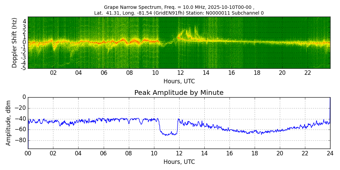
Task: Click the 24 hour tick on amplitude plot
Action: (x=330, y=153)
